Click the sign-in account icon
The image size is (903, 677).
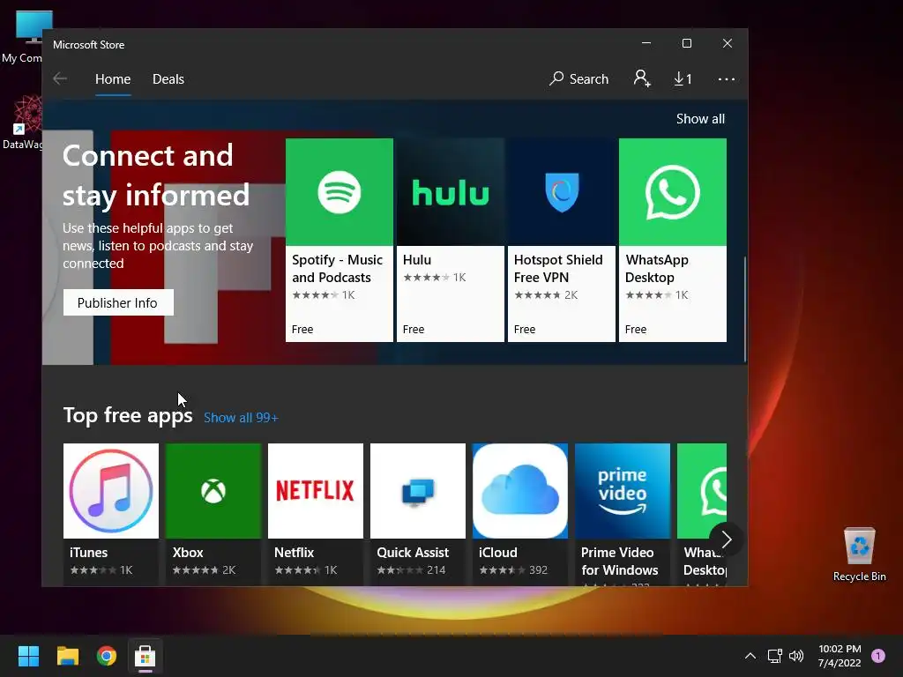642,78
